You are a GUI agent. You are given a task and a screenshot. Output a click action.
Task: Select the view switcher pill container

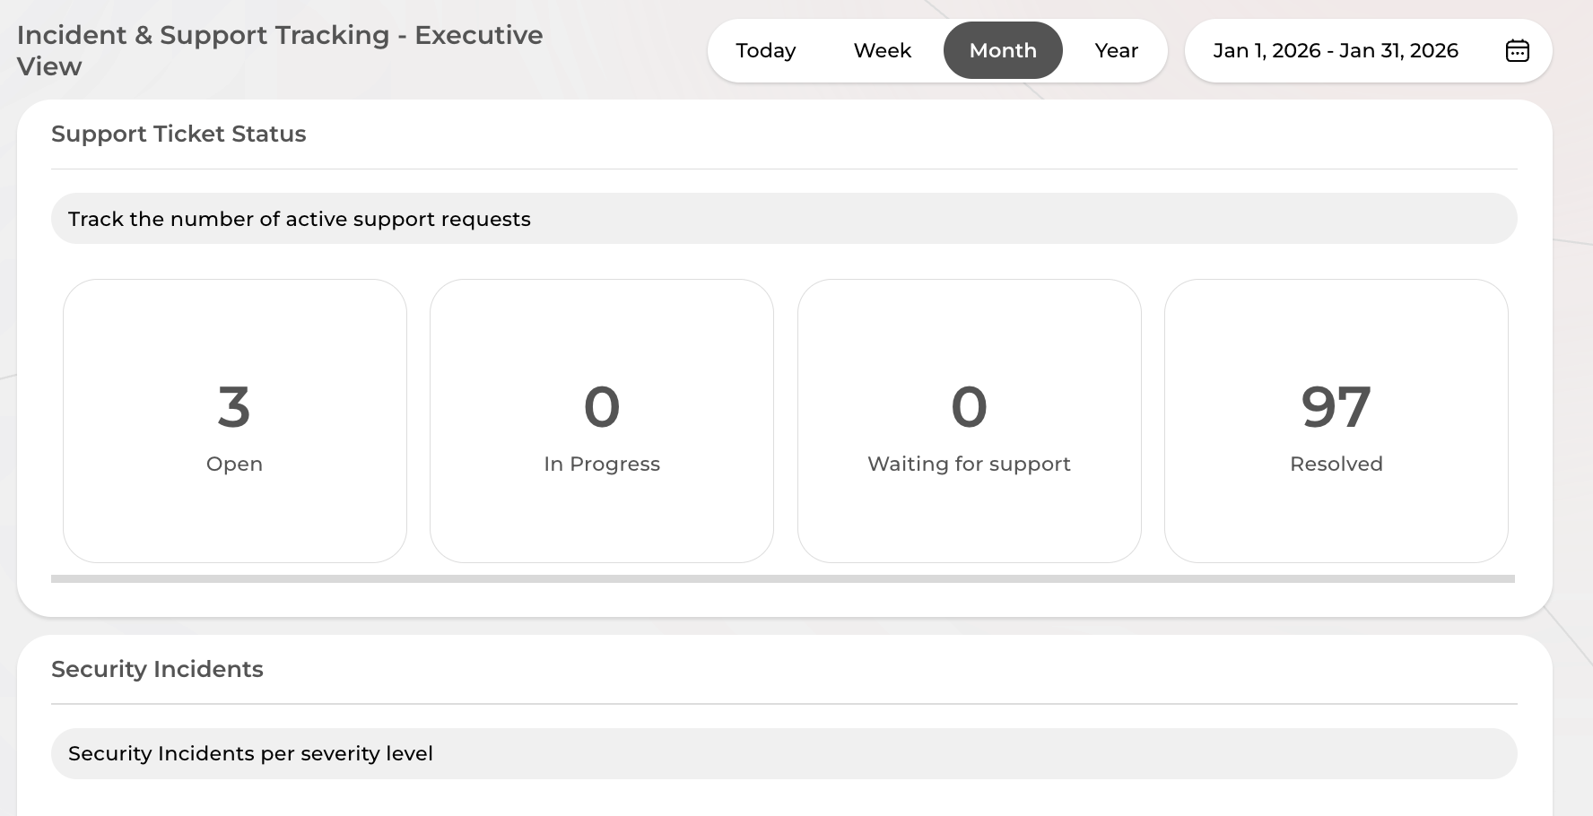pyautogui.click(x=937, y=51)
